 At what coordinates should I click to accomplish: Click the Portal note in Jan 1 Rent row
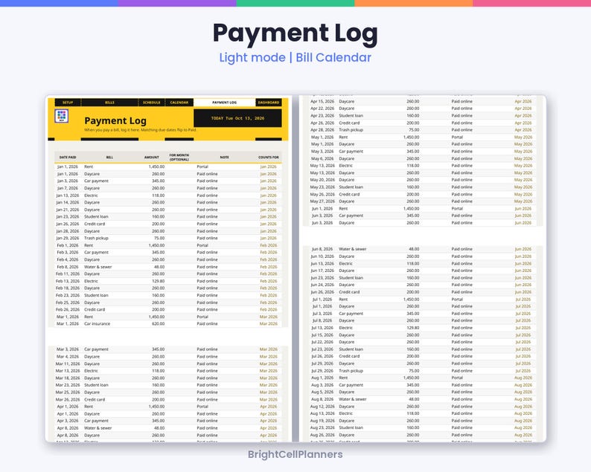coord(202,167)
